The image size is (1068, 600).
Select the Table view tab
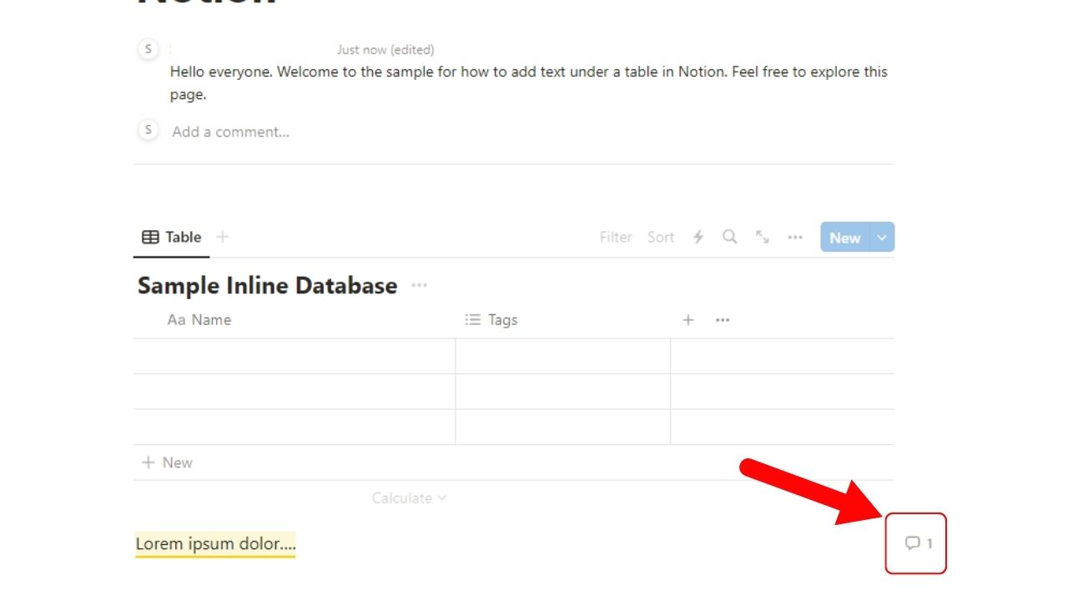point(172,237)
